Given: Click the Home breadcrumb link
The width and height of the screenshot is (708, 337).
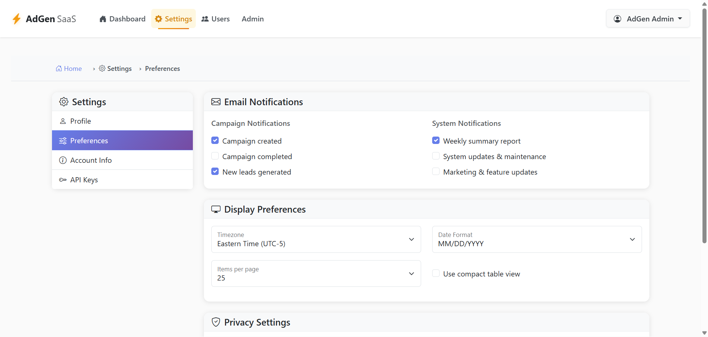Looking at the screenshot, I should pyautogui.click(x=69, y=69).
